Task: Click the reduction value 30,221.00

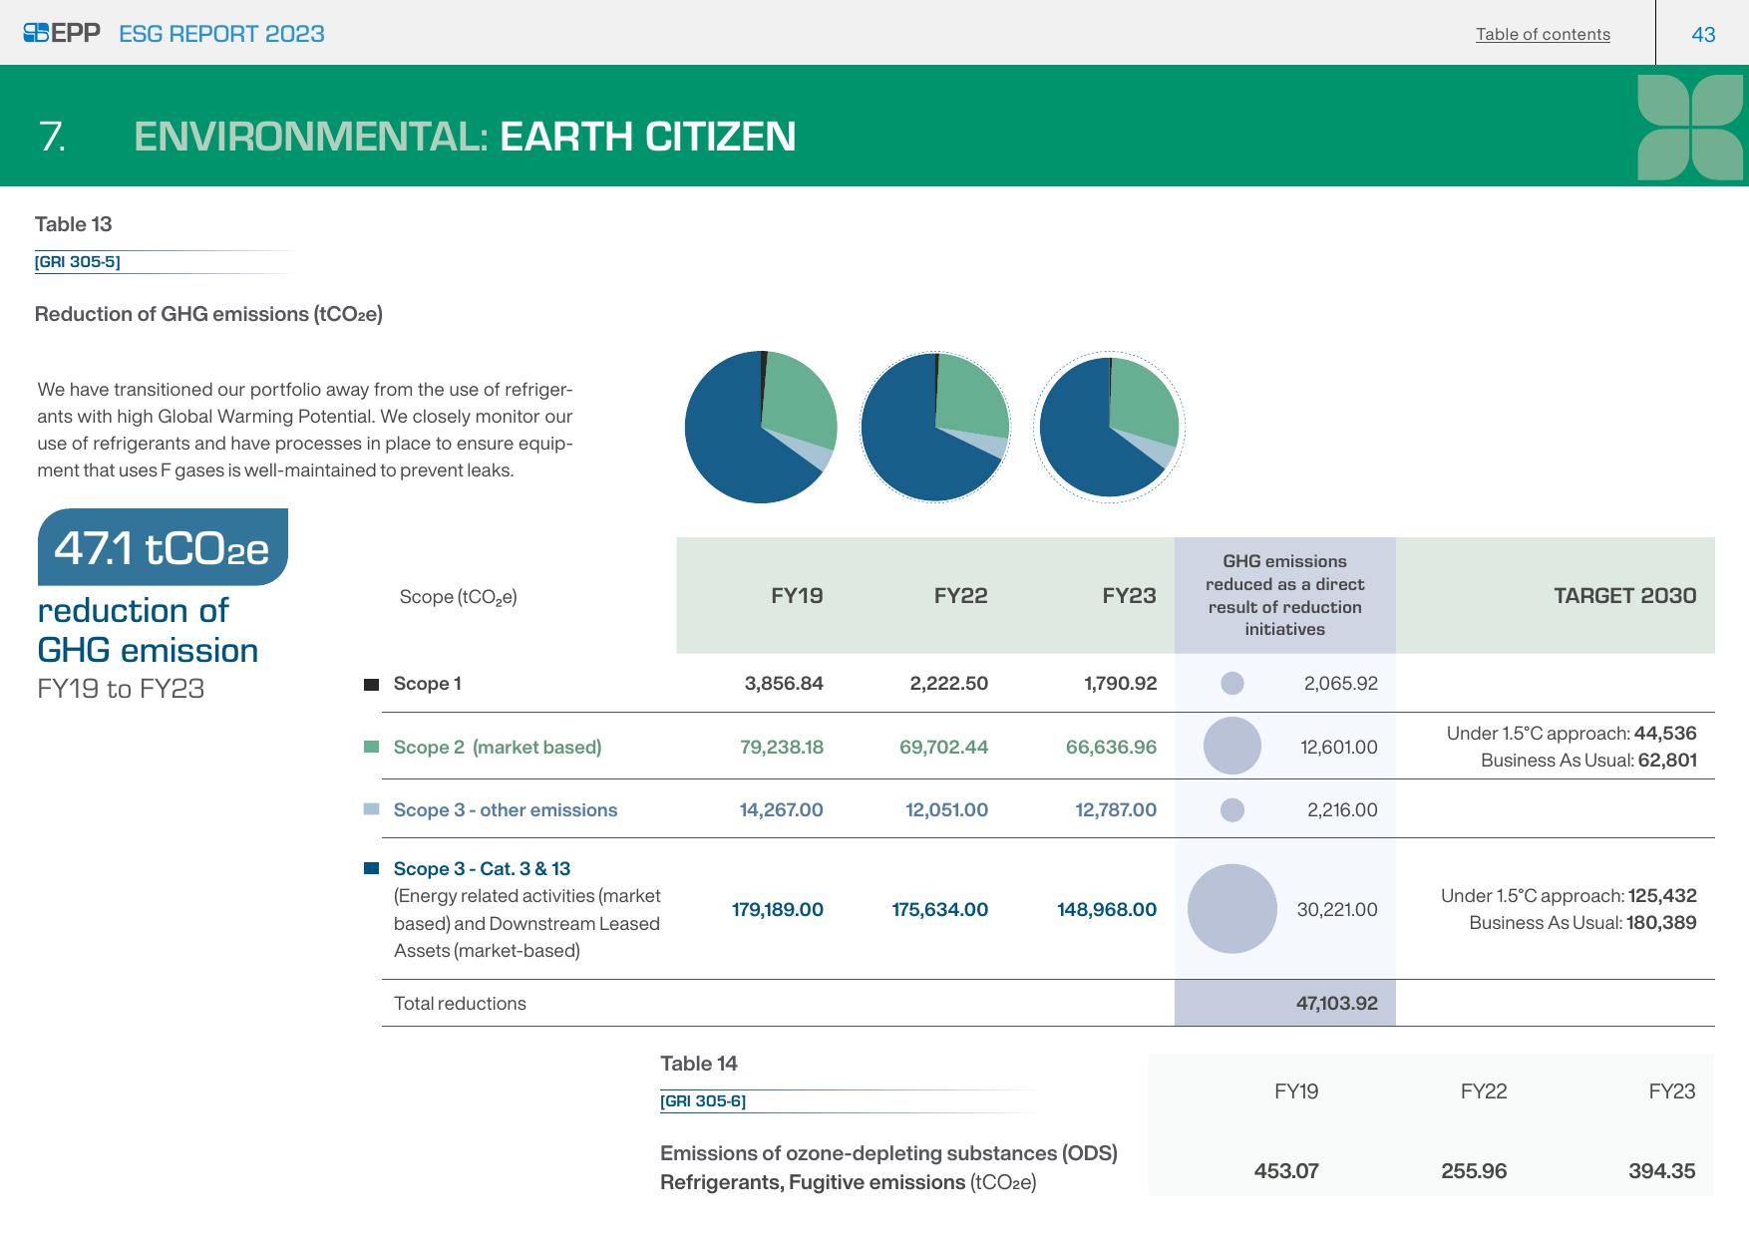Action: pyautogui.click(x=1337, y=910)
